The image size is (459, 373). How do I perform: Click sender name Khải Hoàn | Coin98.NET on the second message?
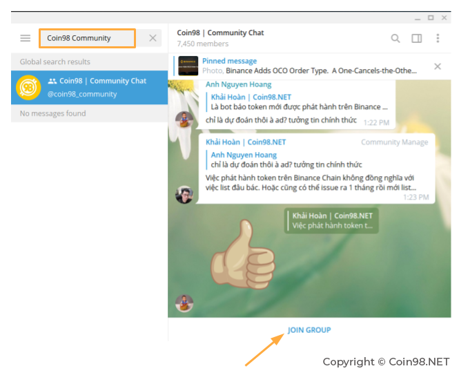(246, 142)
